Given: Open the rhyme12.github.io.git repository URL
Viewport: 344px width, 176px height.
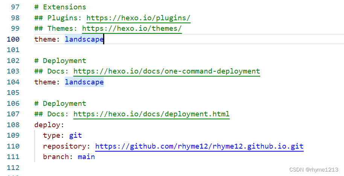Looking at the screenshot, I should tap(199, 146).
